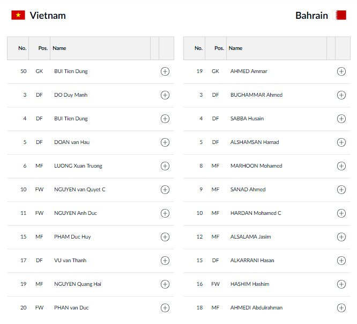Click plus icon beside DO Duy Manh

tap(165, 95)
